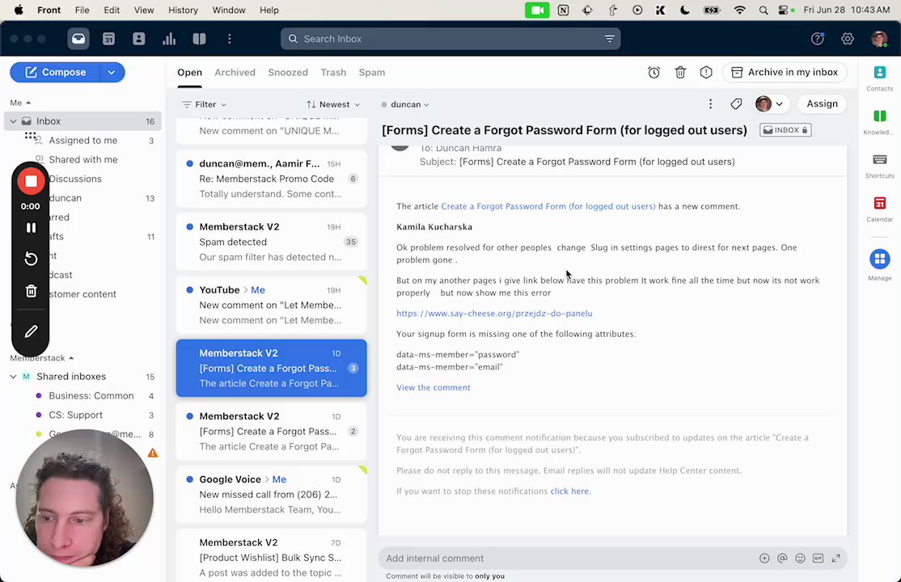Open Manage apps in the right sidebar

click(880, 264)
